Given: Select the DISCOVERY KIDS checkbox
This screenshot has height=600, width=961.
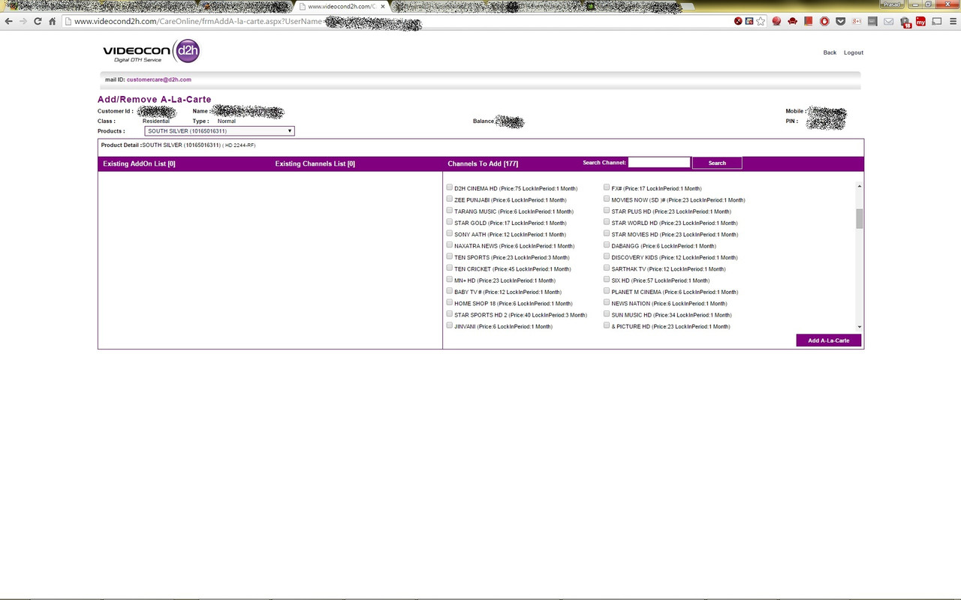Looking at the screenshot, I should [607, 256].
